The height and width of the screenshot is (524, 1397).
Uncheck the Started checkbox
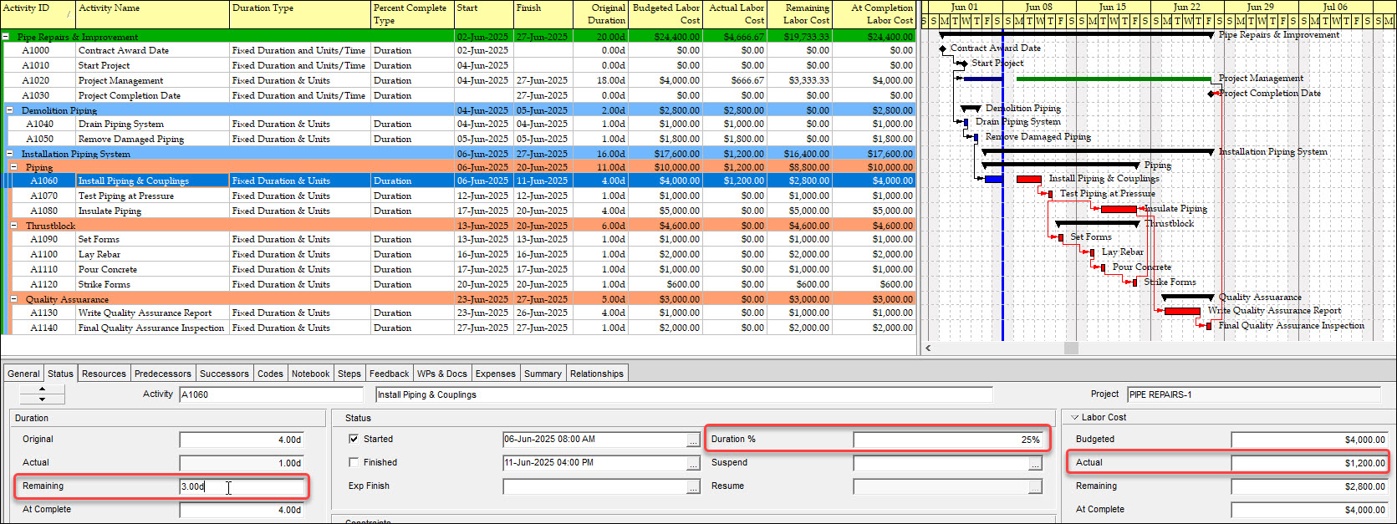point(354,439)
